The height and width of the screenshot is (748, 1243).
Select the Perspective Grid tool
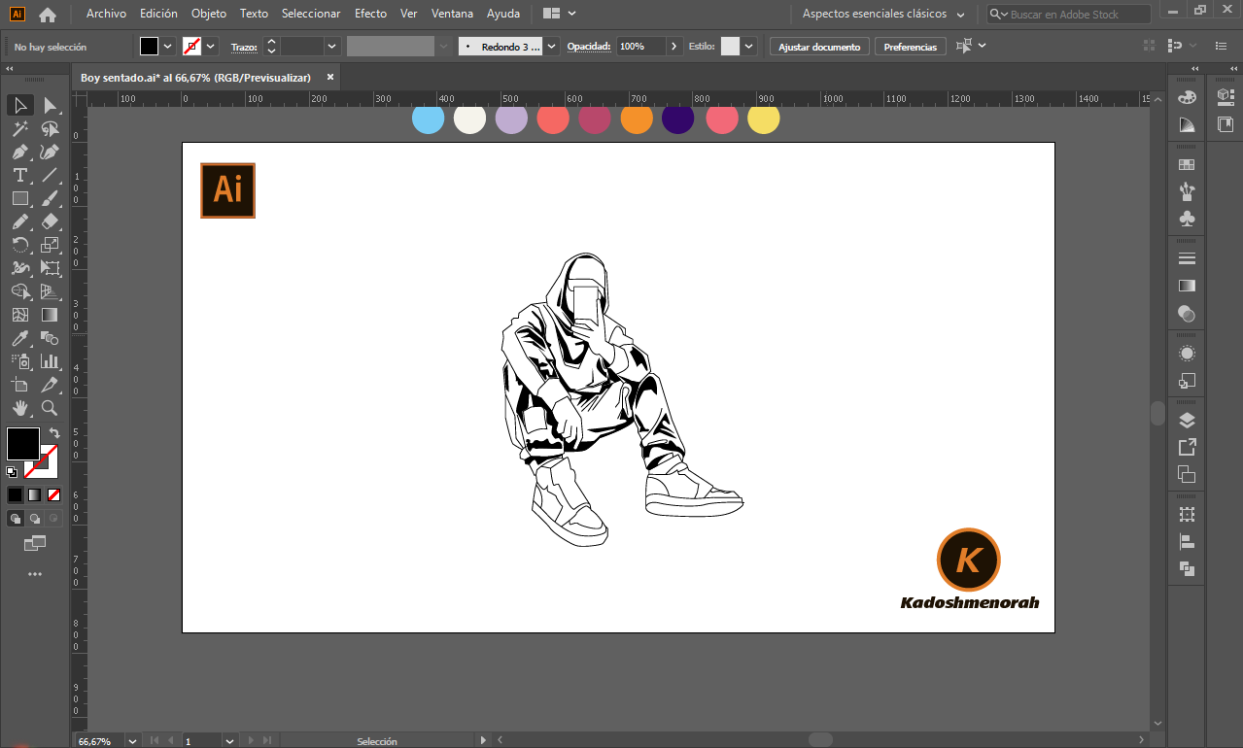51,291
